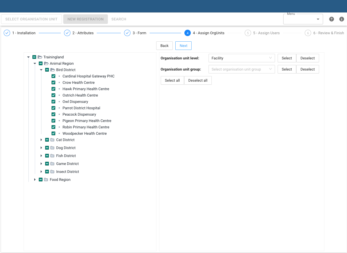The image size is (347, 253).
Task: Switch to the Search tab
Action: point(119,19)
